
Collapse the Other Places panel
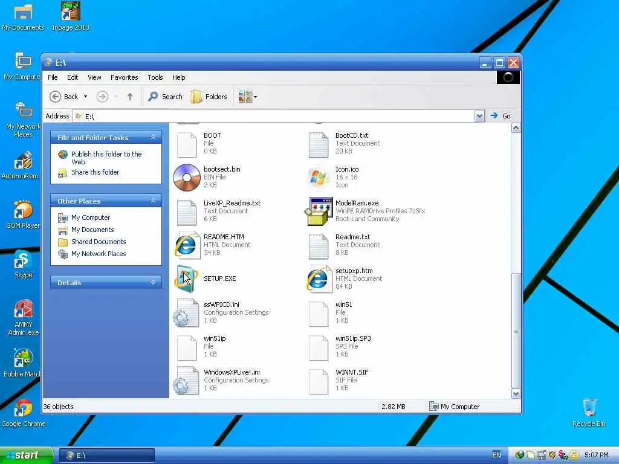tap(153, 201)
